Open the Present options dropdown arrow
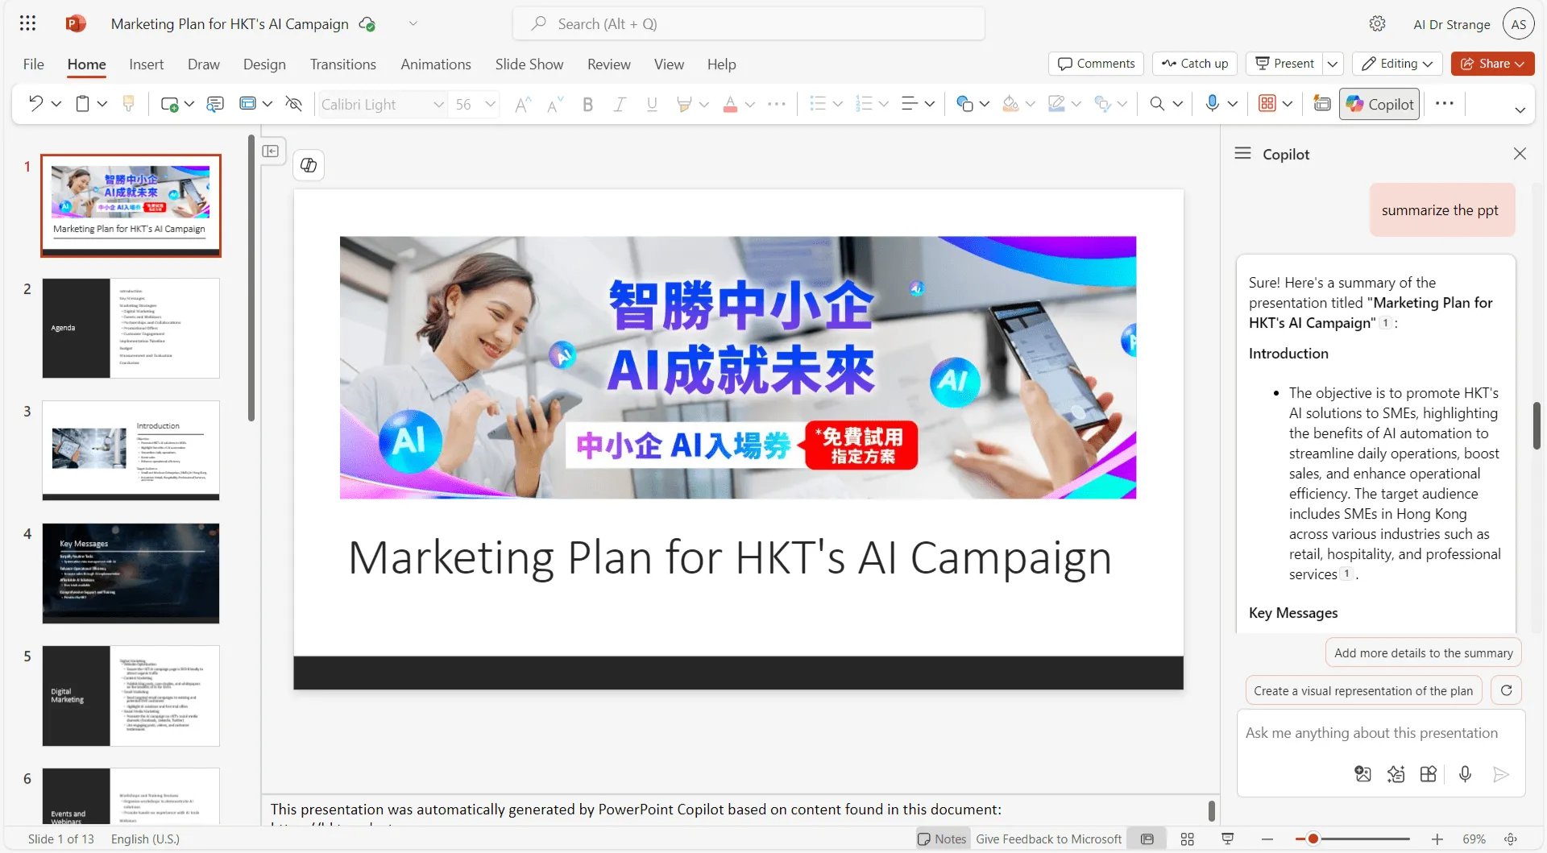 click(x=1333, y=64)
